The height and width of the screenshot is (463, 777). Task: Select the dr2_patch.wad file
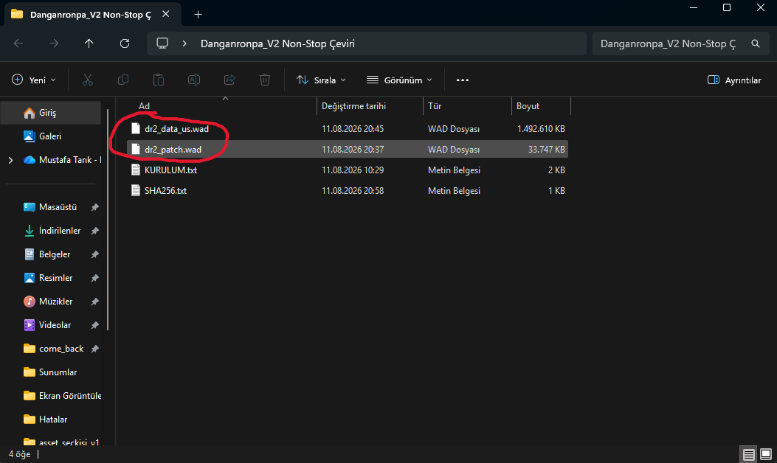click(348, 149)
